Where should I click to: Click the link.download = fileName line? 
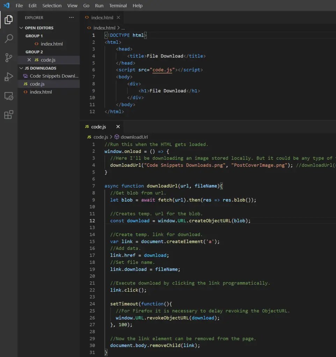(145, 269)
